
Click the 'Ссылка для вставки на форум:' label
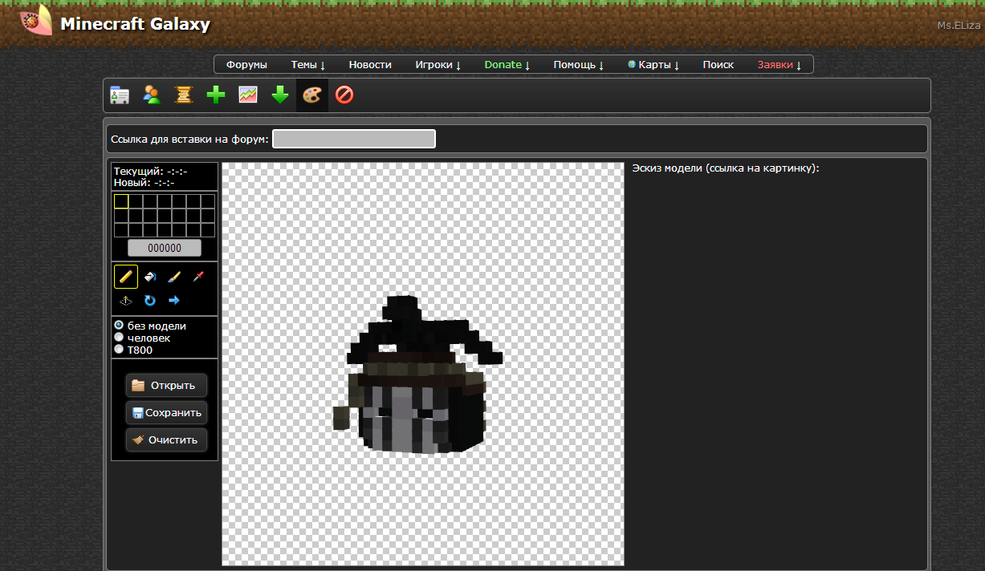189,139
